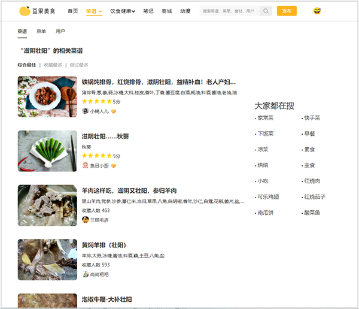
Task: Click the heart badge next to 小桃人儿
Action: [x=114, y=111]
